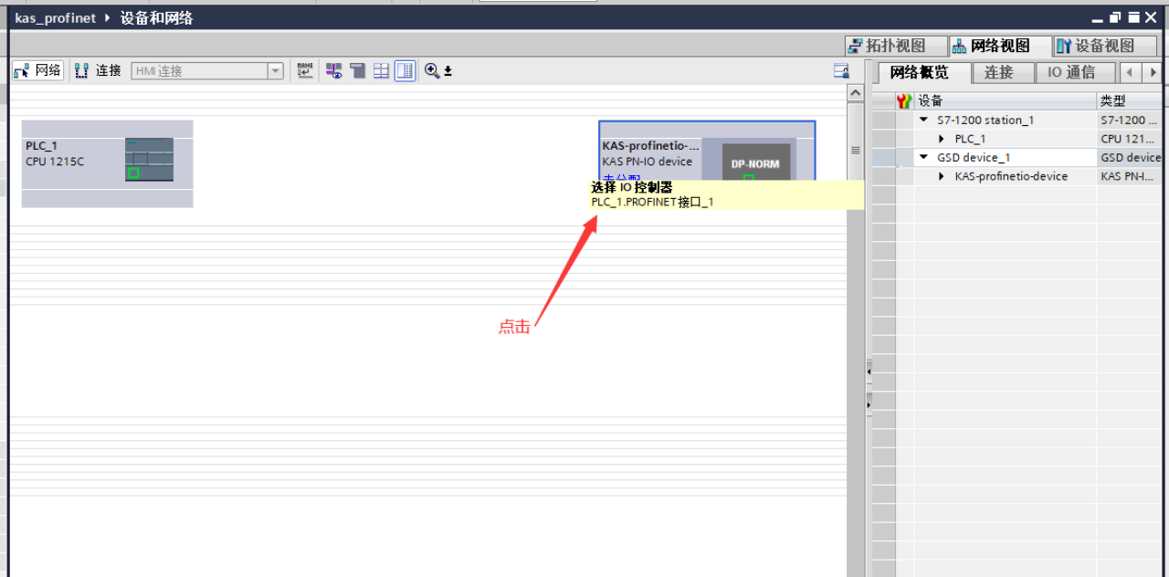The height and width of the screenshot is (577, 1169).
Task: Switch to 拓扑视图 topology view tab
Action: [x=885, y=46]
